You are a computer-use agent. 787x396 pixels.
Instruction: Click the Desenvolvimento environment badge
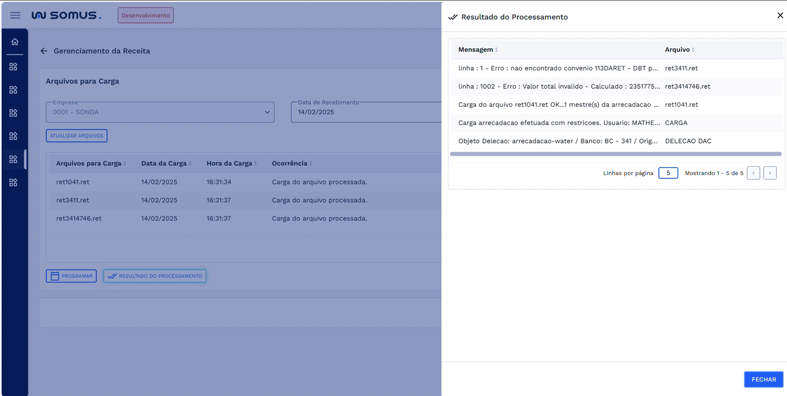[x=145, y=15]
